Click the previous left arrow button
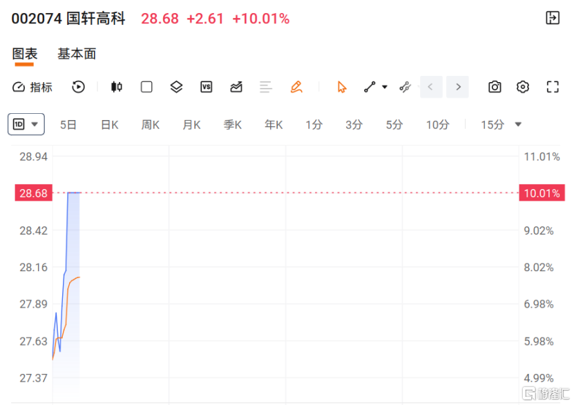The width and height of the screenshot is (574, 405). (x=431, y=87)
